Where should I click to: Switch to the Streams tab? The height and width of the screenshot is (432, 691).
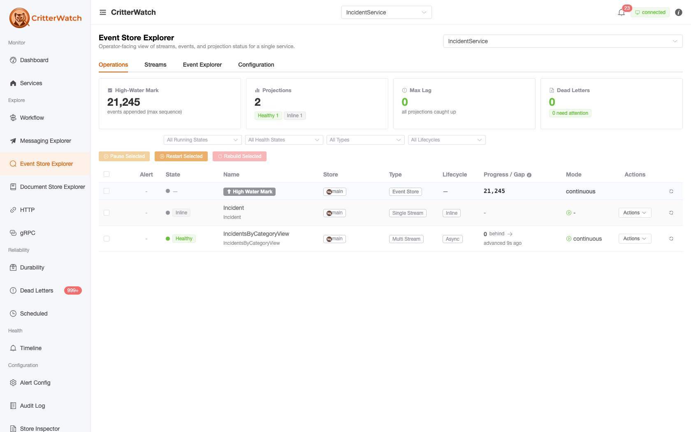tap(155, 65)
